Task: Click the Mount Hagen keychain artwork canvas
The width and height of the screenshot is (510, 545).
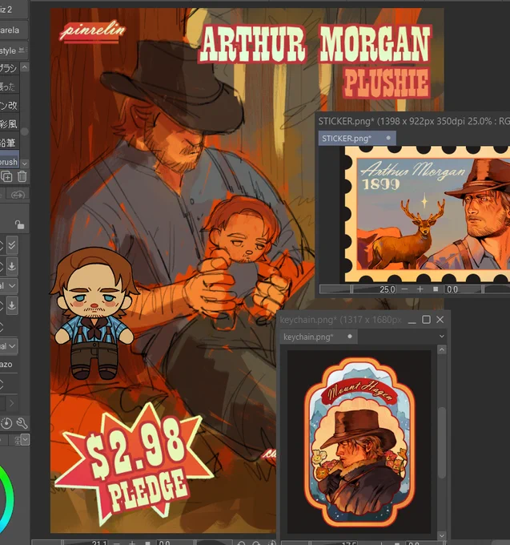Action: pyautogui.click(x=359, y=442)
